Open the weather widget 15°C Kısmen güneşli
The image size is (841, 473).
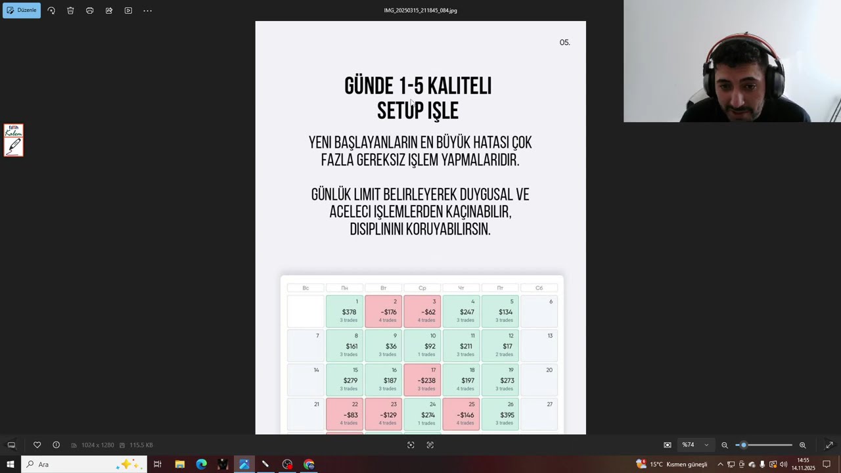click(671, 464)
